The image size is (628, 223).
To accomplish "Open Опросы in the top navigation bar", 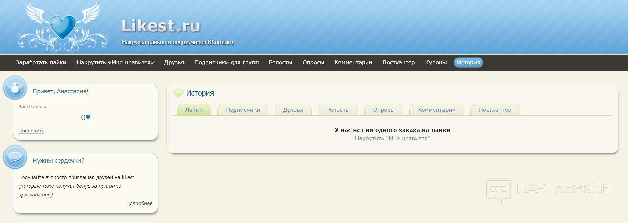I will pos(313,62).
